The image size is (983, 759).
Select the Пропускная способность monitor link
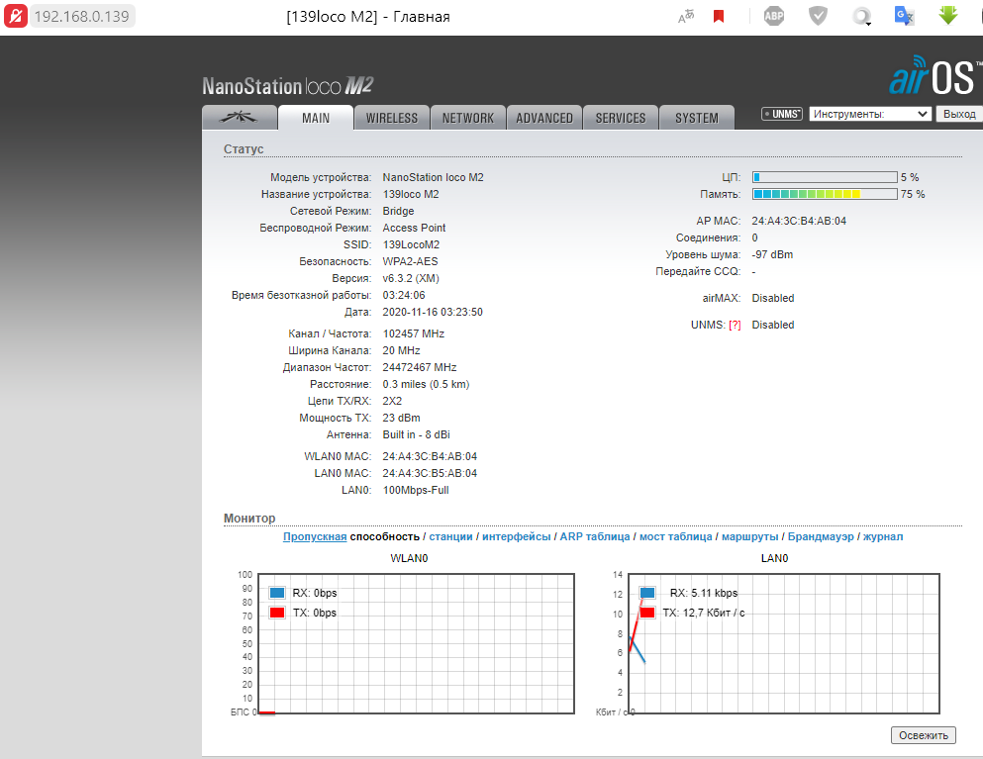tap(351, 536)
